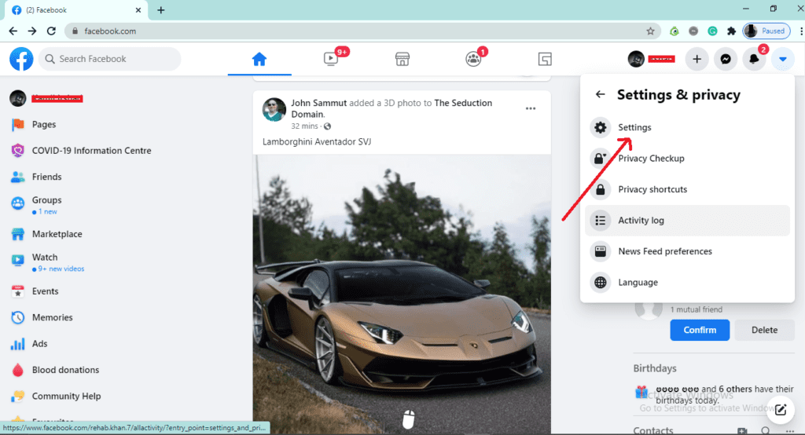Select Language from Settings & privacy
The width and height of the screenshot is (805, 435).
pyautogui.click(x=637, y=283)
